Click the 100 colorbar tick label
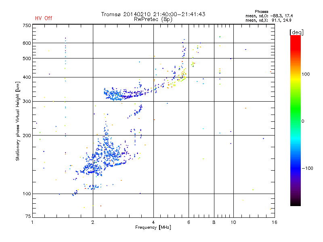Image resolution: width=323 pixels, height=242 pixels. [306, 74]
